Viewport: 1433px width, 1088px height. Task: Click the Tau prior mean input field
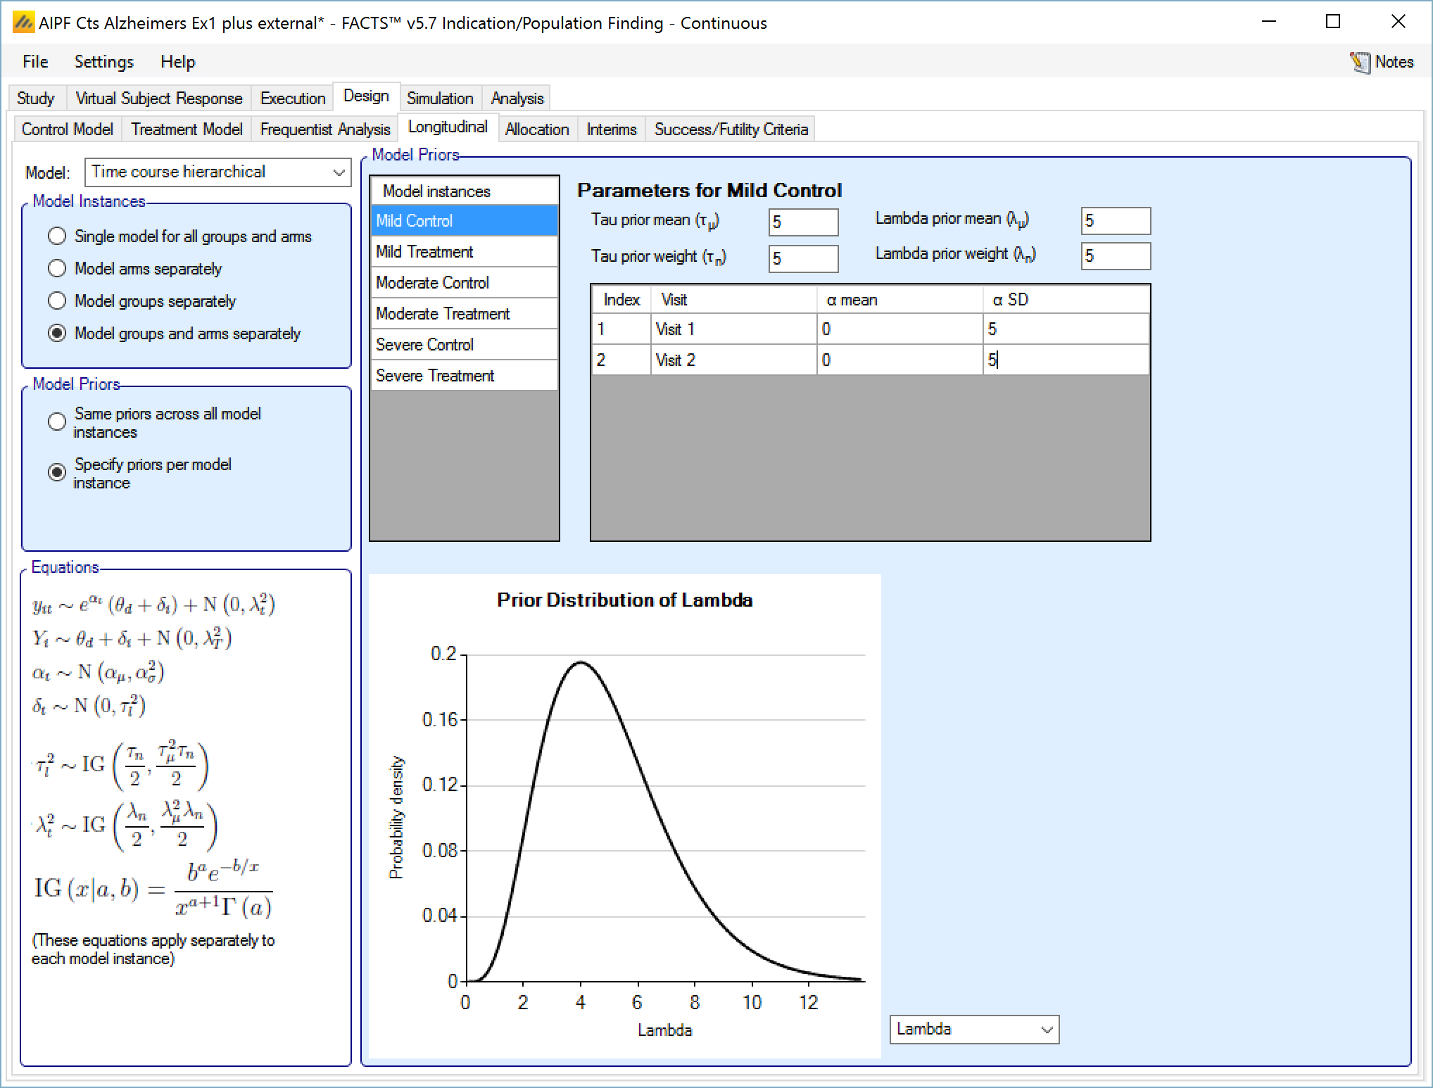pyautogui.click(x=802, y=222)
